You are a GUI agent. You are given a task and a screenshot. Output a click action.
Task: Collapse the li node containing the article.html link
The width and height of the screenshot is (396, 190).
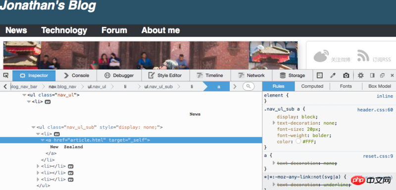point(38,134)
